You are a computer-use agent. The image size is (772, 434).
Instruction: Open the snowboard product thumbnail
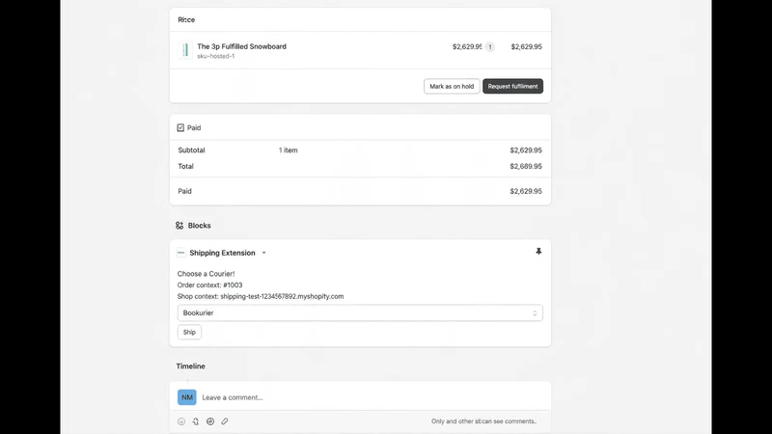[x=185, y=50]
